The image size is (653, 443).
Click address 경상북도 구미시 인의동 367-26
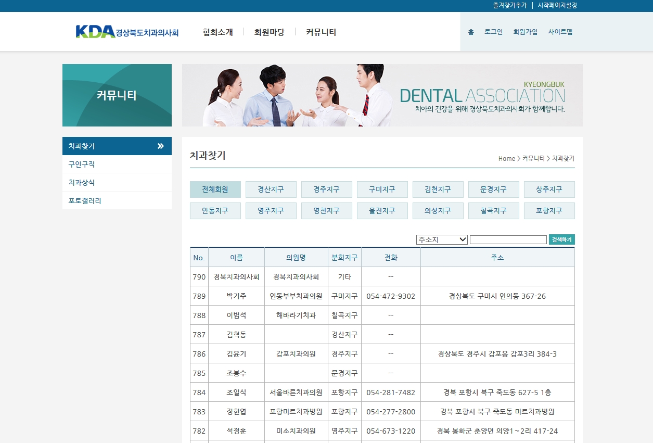point(497,296)
